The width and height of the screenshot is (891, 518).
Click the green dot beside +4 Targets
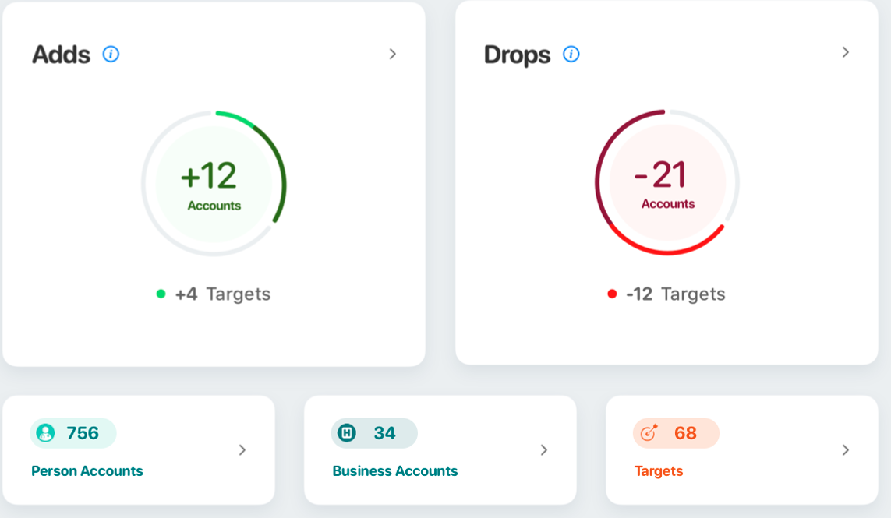tap(161, 294)
